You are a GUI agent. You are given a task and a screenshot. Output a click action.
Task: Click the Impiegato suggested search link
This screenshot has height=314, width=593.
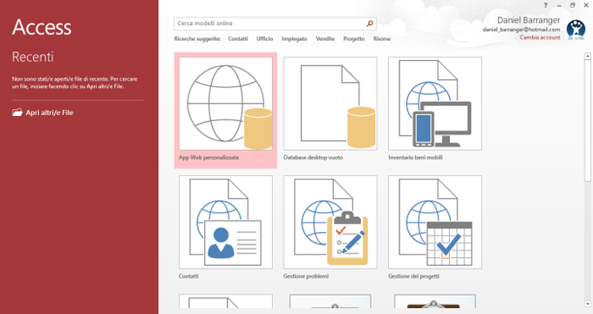click(294, 38)
